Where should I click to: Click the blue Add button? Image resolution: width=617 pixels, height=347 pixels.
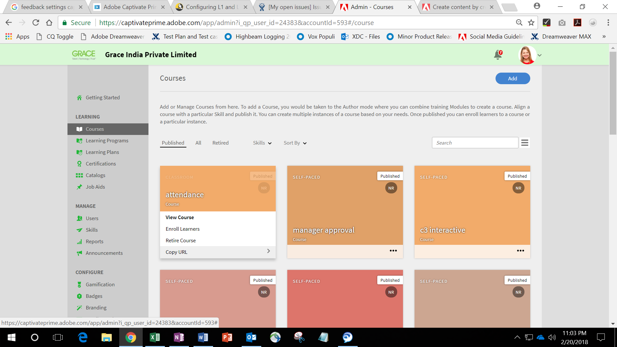click(x=513, y=78)
